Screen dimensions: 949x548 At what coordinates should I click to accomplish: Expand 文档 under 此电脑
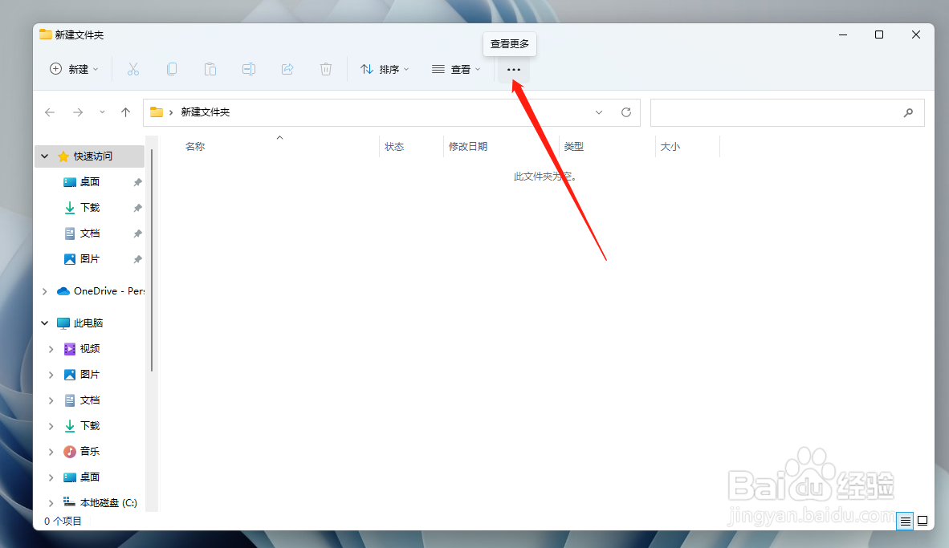51,400
